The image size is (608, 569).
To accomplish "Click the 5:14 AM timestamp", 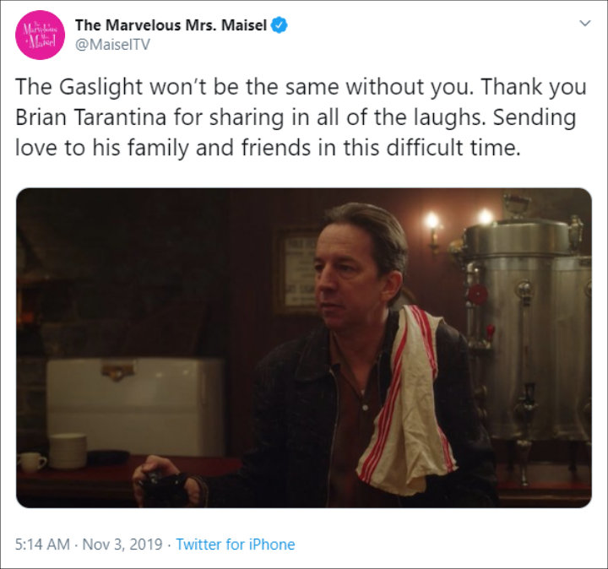I will [x=43, y=545].
